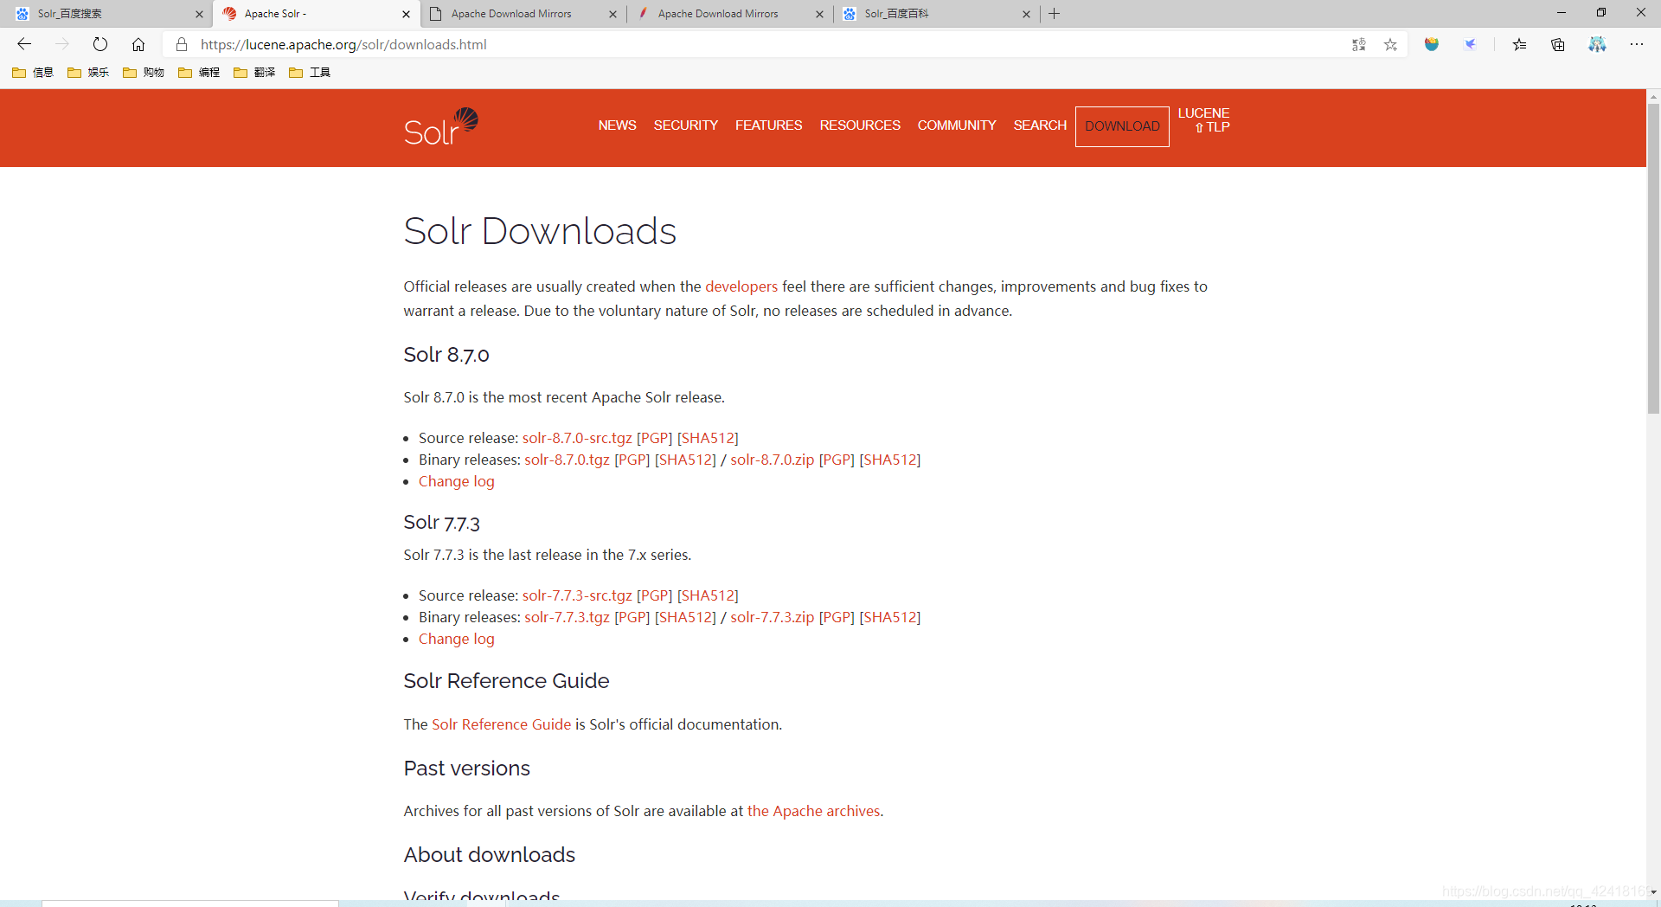Reload the page with refresh icon
The height and width of the screenshot is (907, 1661).
coord(100,44)
